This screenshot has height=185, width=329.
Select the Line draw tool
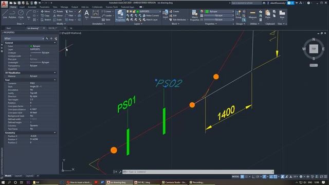coord(5,14)
